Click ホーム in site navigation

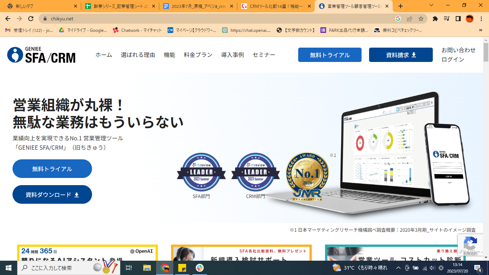pos(104,55)
